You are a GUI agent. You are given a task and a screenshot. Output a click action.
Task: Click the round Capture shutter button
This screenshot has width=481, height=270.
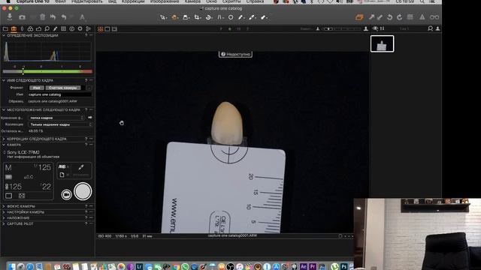(x=83, y=191)
